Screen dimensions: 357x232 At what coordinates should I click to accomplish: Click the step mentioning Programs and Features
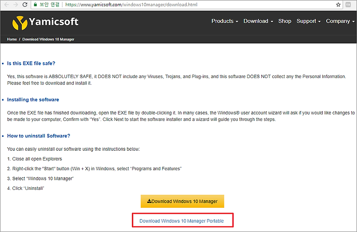tap(94, 169)
